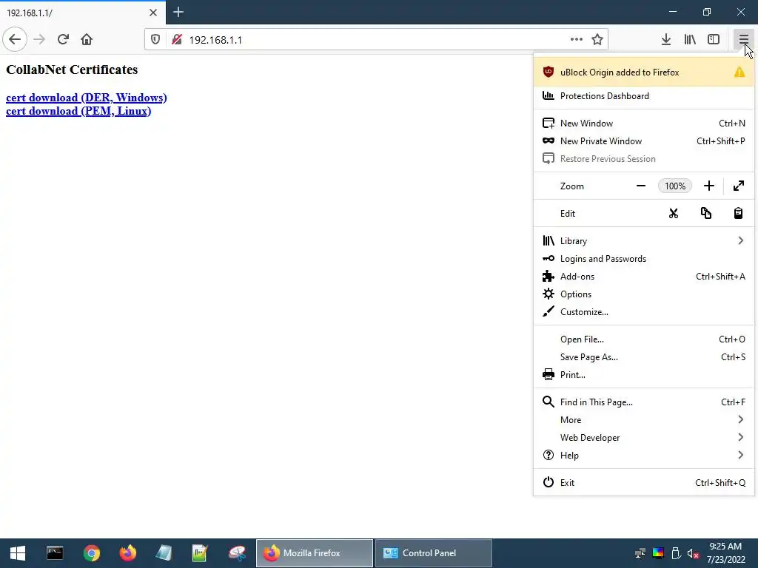Viewport: 758px width, 568px height.
Task: Click Mozilla Firefox taskbar button
Action: click(314, 553)
